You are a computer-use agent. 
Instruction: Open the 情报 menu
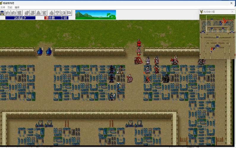[x=17, y=7]
